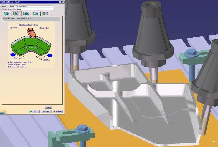Switch to the Geometry tab icon
Image resolution: width=218 pixels, height=147 pixels.
coord(16,13)
